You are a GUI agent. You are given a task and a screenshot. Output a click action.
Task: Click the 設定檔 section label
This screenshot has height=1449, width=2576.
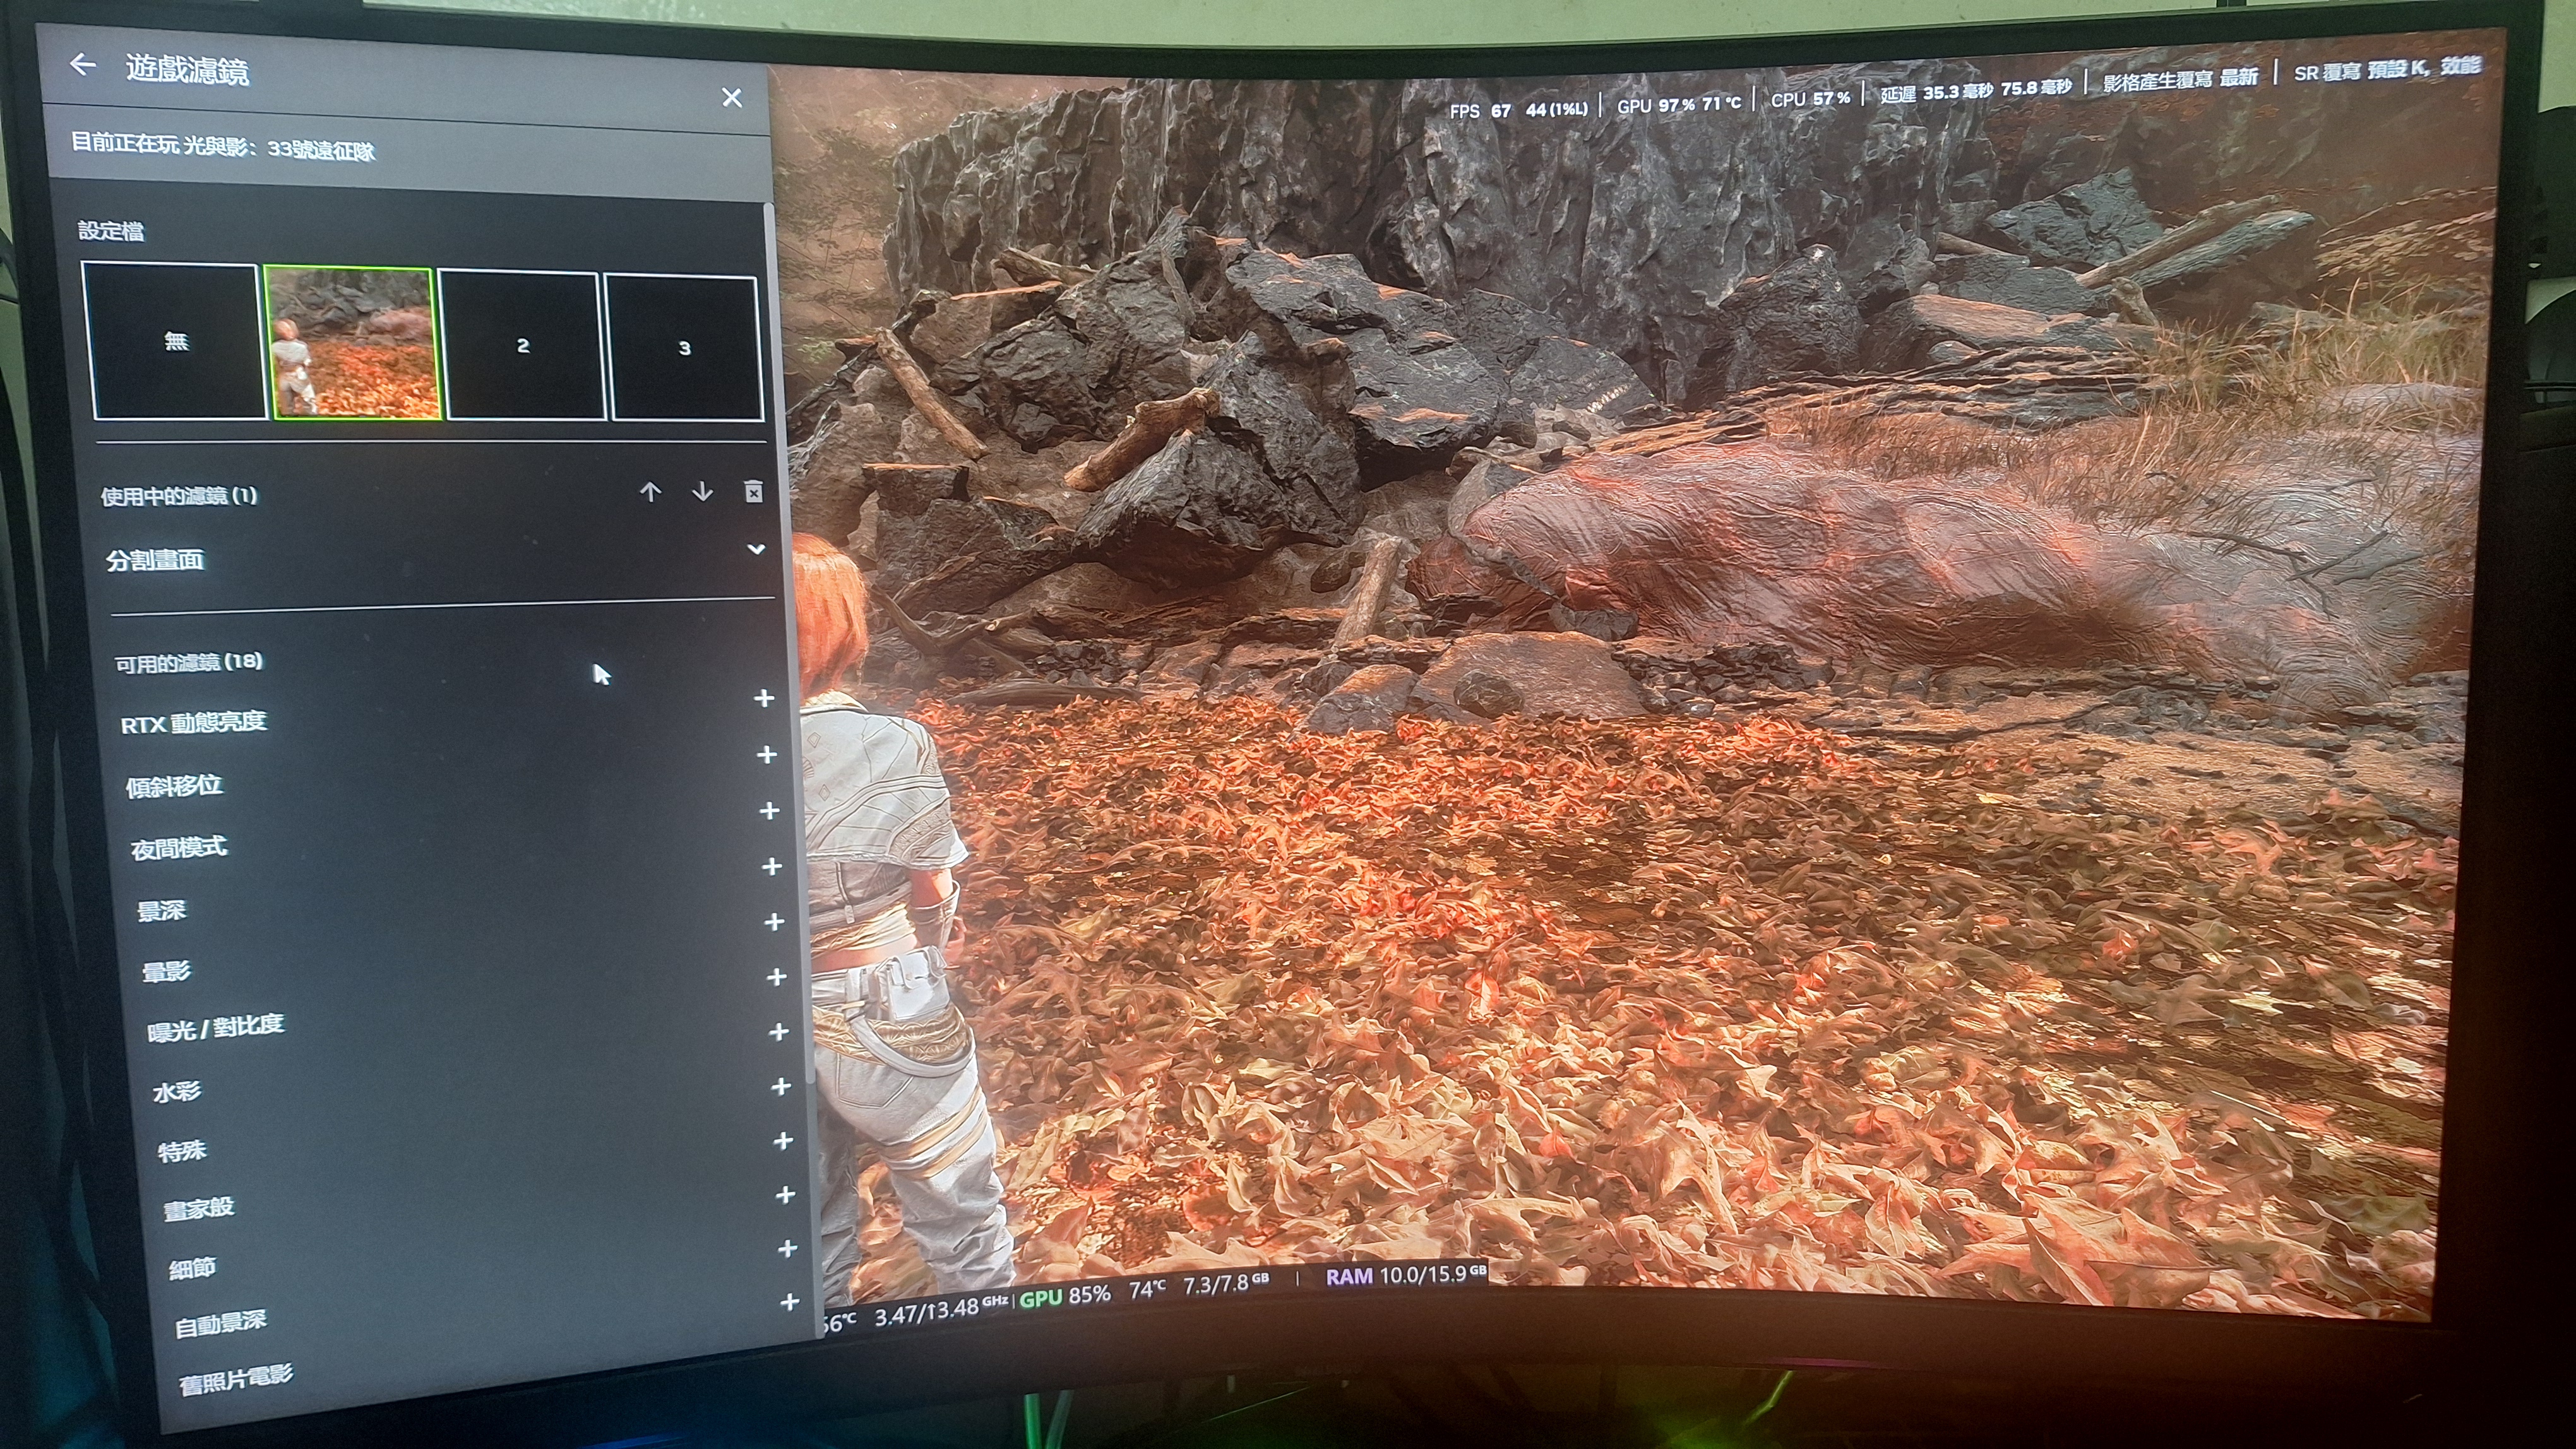click(111, 231)
